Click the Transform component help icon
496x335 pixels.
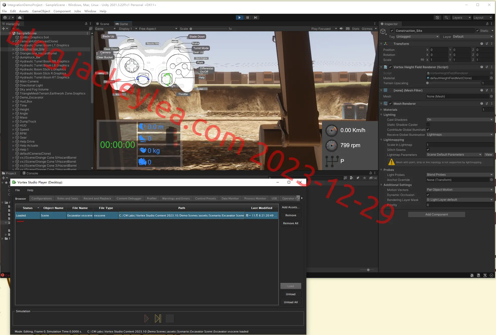coord(481,44)
